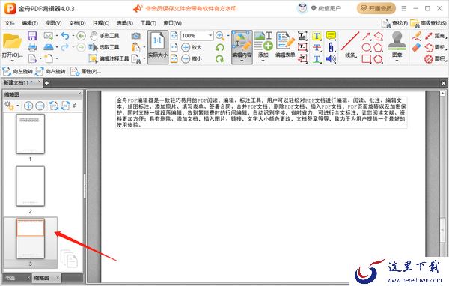This screenshot has width=449, height=286.
Task: Click the rotate clockwise green arrow icon
Action: (x=220, y=59)
